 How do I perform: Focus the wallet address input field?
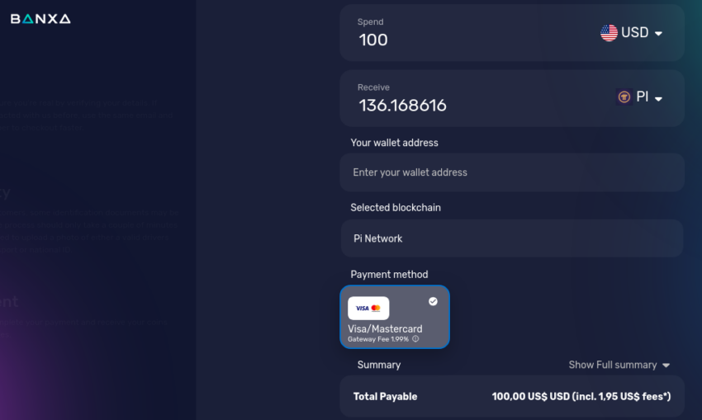(512, 172)
